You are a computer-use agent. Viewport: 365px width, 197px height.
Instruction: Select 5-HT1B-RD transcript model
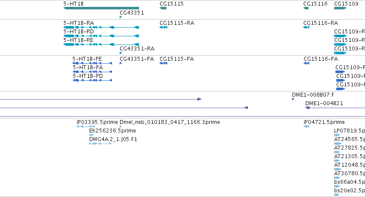point(101,36)
